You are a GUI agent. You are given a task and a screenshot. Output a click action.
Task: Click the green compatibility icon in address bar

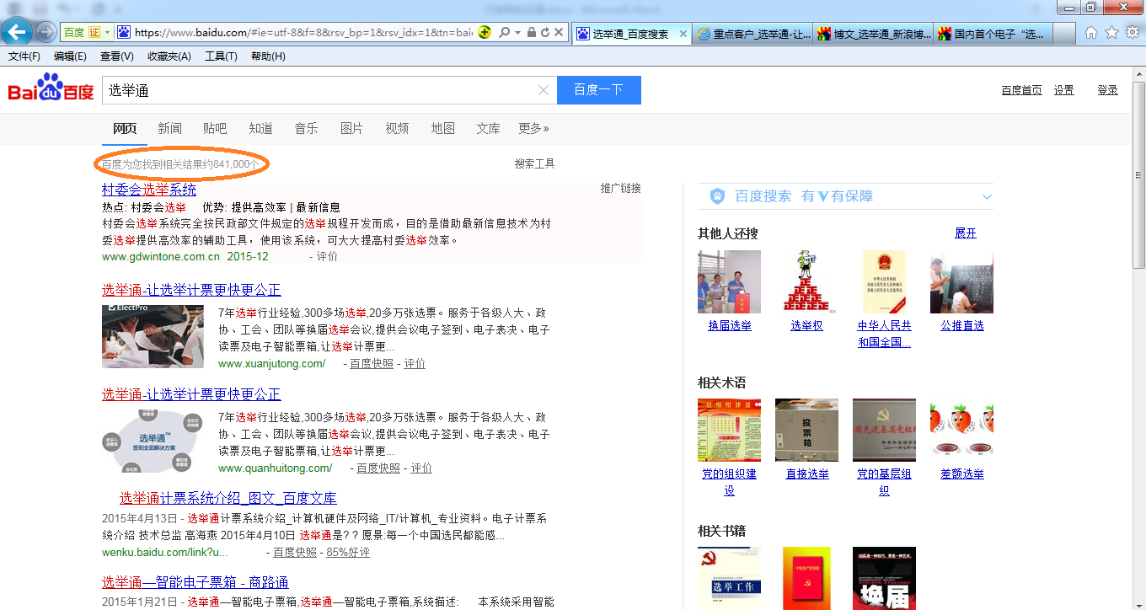485,33
